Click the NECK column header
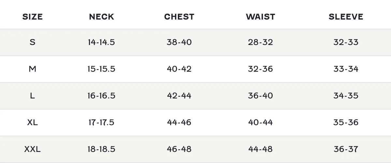Image resolution: width=391 pixels, height=163 pixels. click(102, 17)
